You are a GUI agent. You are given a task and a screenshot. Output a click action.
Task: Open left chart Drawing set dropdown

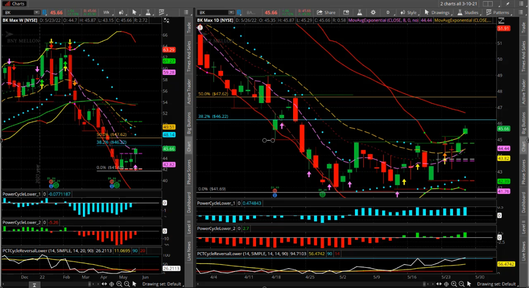pos(163,284)
